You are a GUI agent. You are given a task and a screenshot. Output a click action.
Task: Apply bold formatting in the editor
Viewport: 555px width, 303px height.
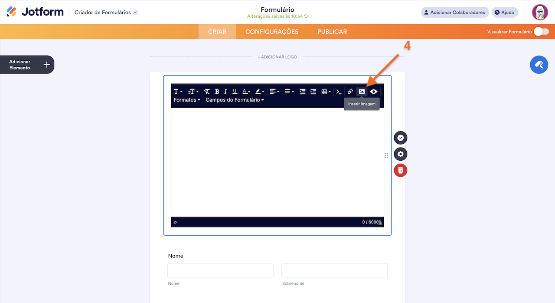217,92
